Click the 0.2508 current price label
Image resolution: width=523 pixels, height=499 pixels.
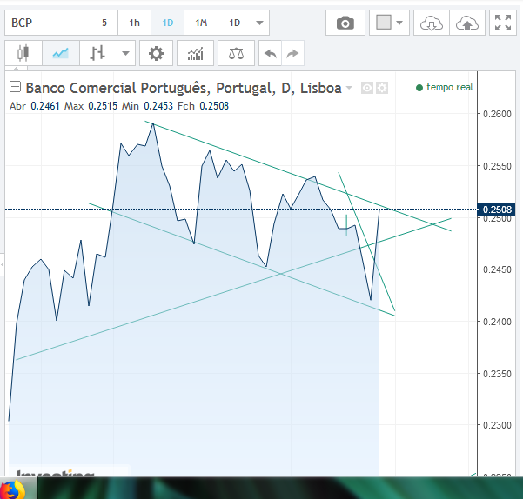tap(497, 210)
